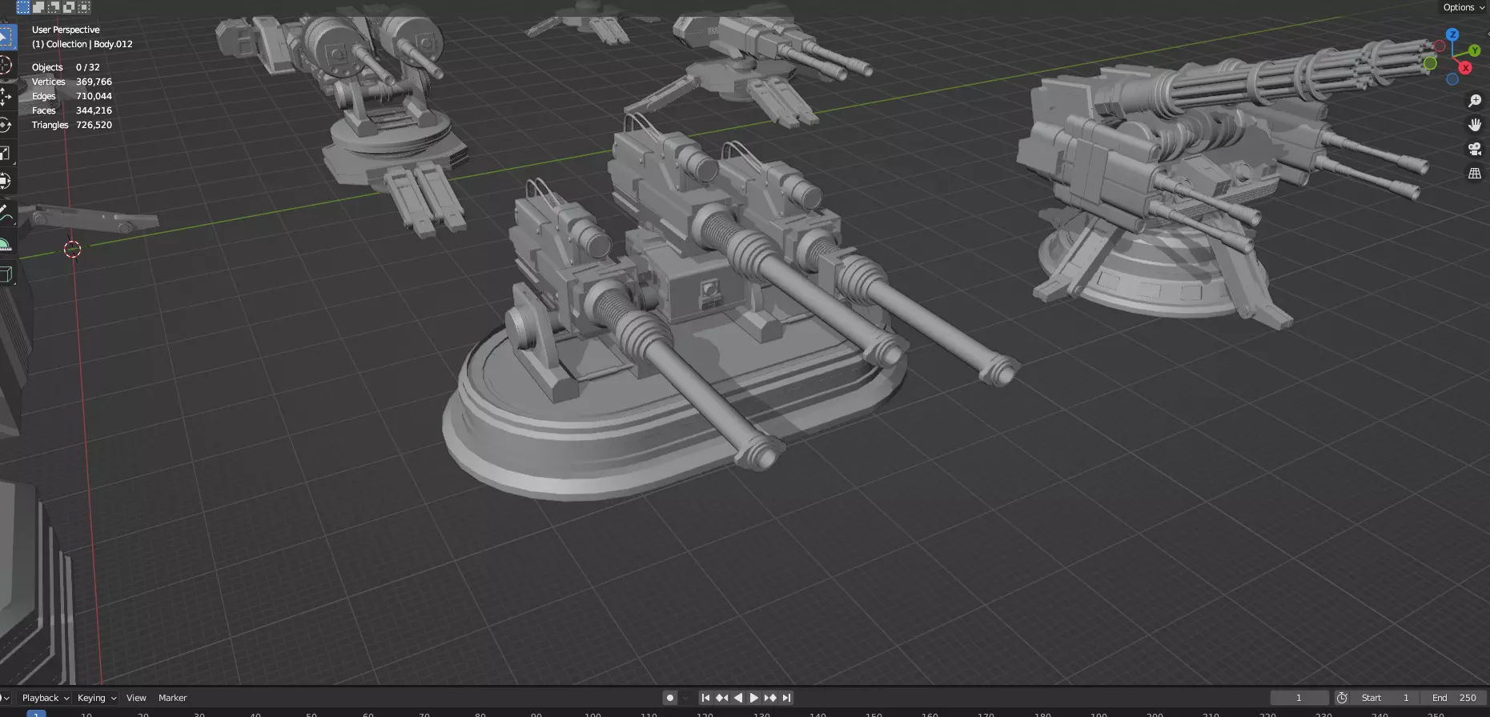Toggle auto keying record button
Image resolution: width=1490 pixels, height=717 pixels.
670,698
